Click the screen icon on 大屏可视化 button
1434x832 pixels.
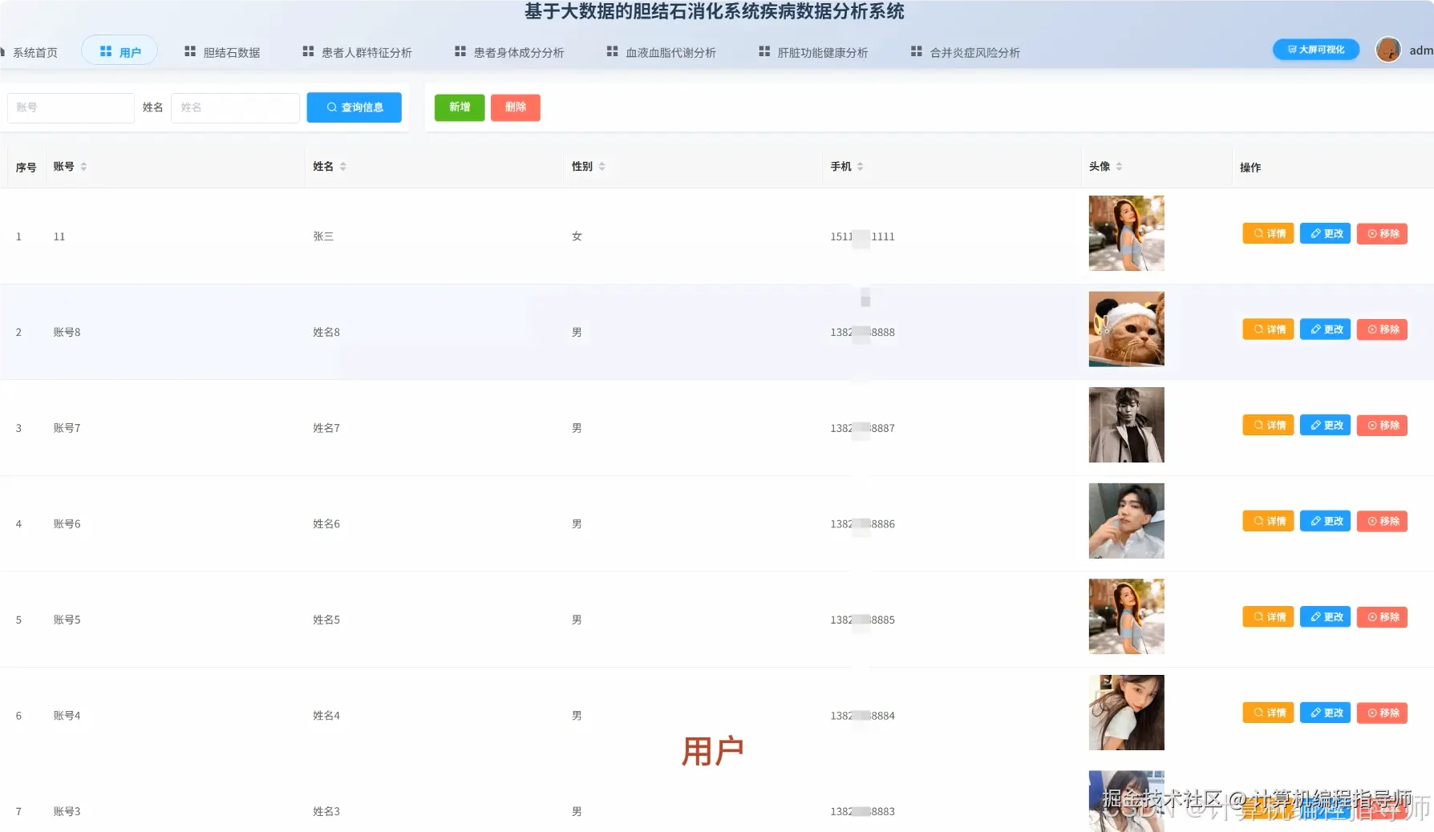(1292, 49)
